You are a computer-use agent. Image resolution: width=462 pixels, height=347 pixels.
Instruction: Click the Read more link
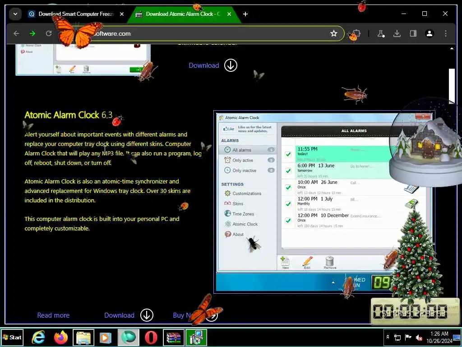pyautogui.click(x=53, y=315)
